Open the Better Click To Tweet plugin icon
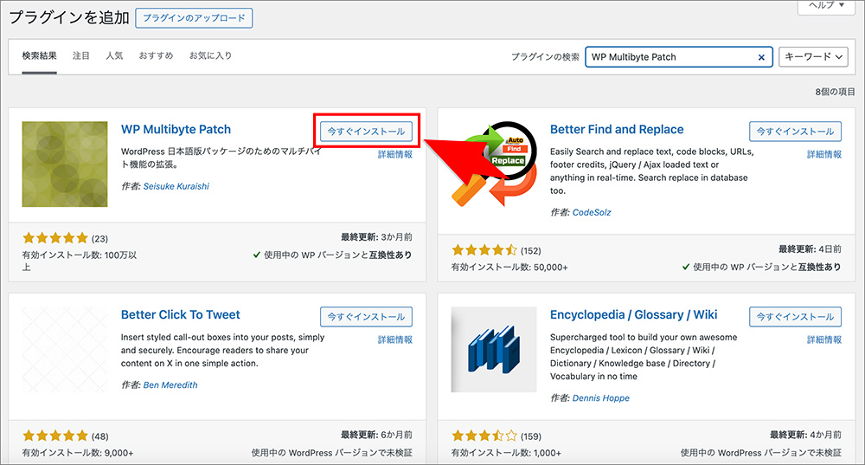The height and width of the screenshot is (465, 865). pyautogui.click(x=65, y=350)
